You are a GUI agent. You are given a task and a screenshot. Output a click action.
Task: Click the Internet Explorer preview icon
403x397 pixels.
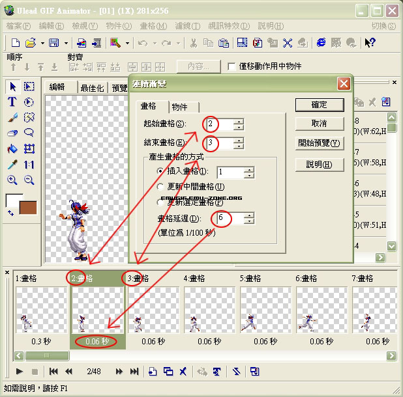[x=321, y=42]
